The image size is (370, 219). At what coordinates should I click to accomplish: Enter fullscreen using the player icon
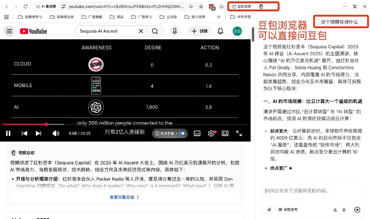tap(239, 133)
